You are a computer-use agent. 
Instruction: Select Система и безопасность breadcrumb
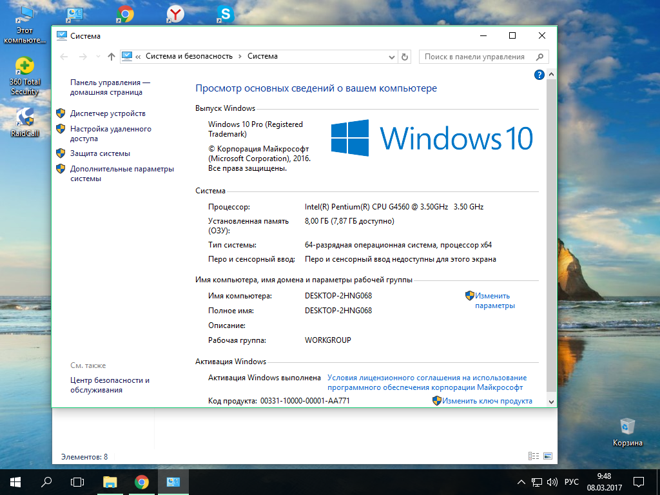tap(189, 56)
